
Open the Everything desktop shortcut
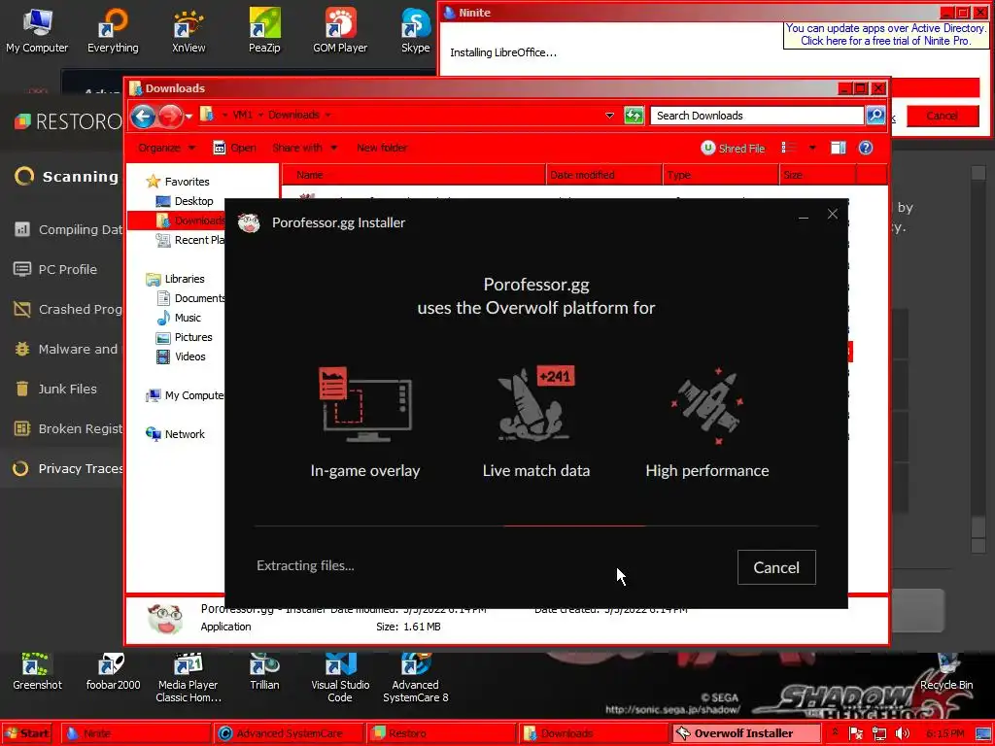[113, 30]
